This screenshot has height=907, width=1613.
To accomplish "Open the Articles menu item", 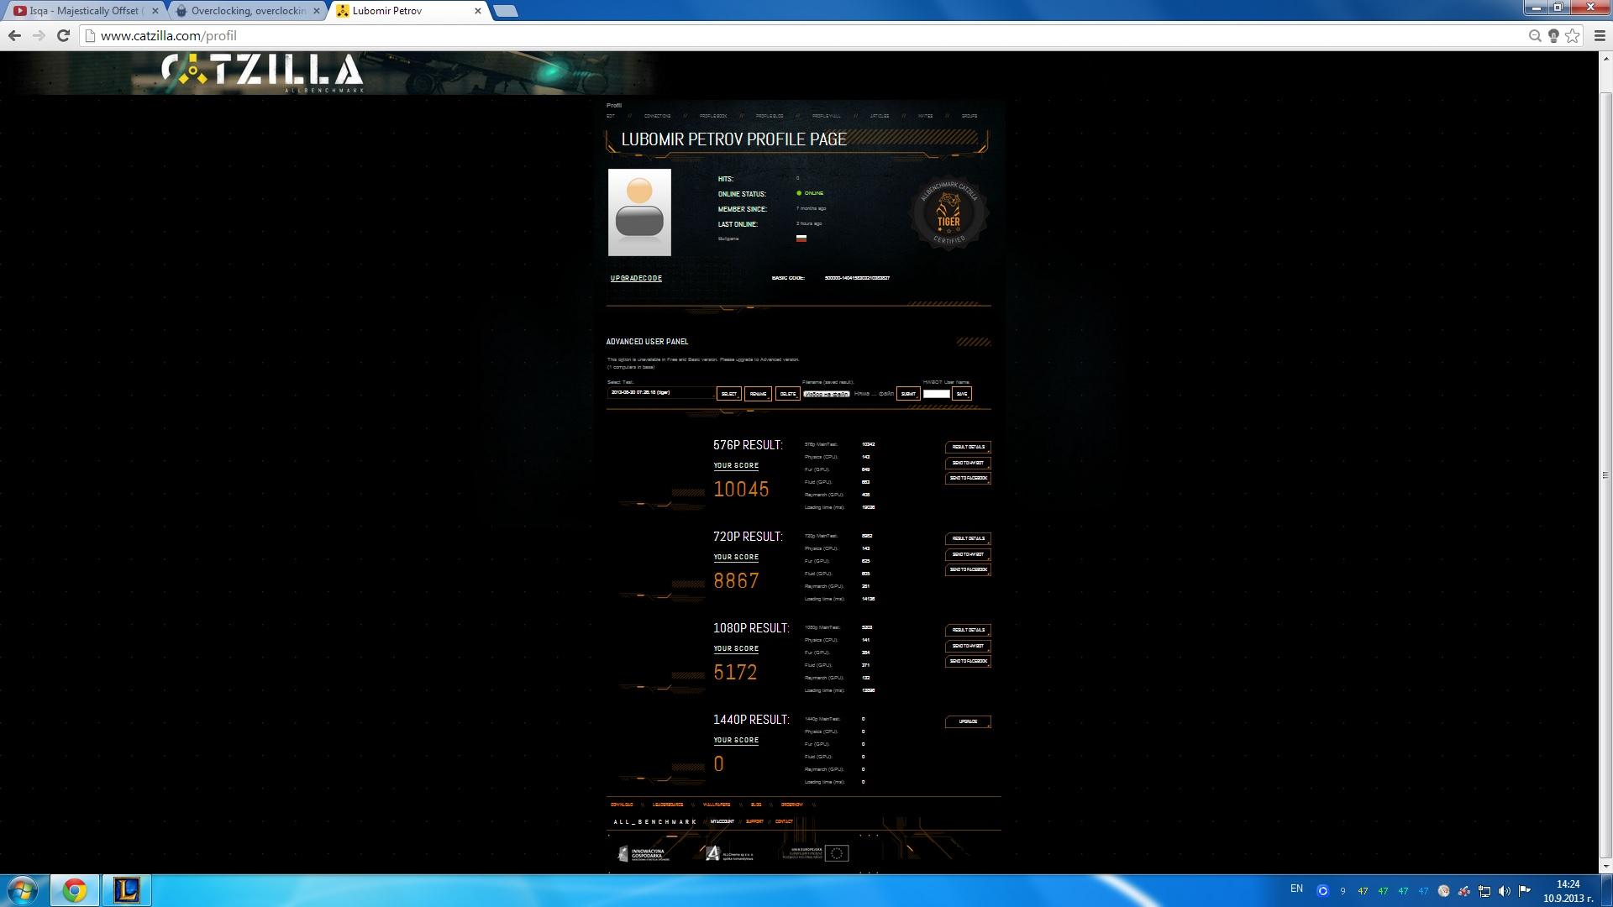I will point(879,116).
